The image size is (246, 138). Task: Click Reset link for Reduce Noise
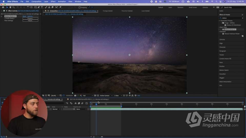24,16
